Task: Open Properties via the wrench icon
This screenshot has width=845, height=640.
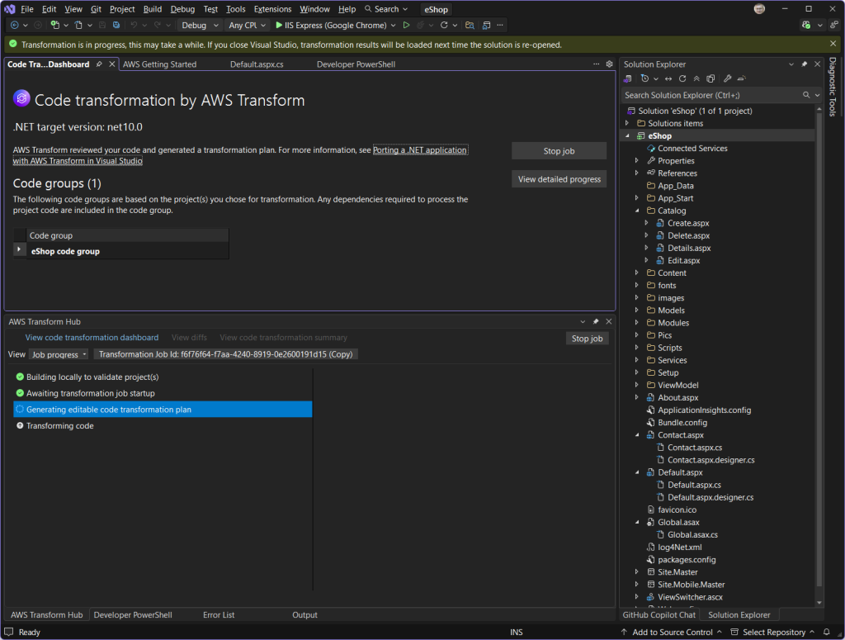Action: [x=728, y=78]
